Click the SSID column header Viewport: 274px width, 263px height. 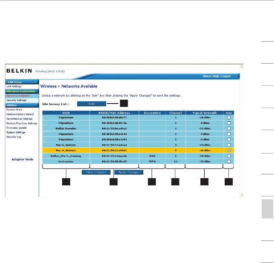66,113
